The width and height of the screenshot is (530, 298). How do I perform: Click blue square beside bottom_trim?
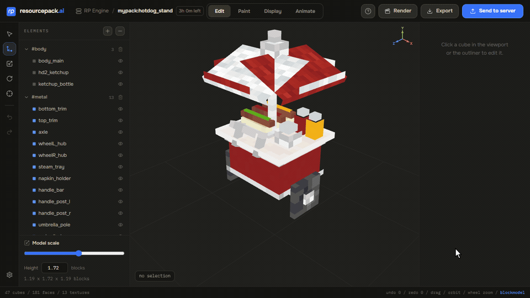point(34,109)
